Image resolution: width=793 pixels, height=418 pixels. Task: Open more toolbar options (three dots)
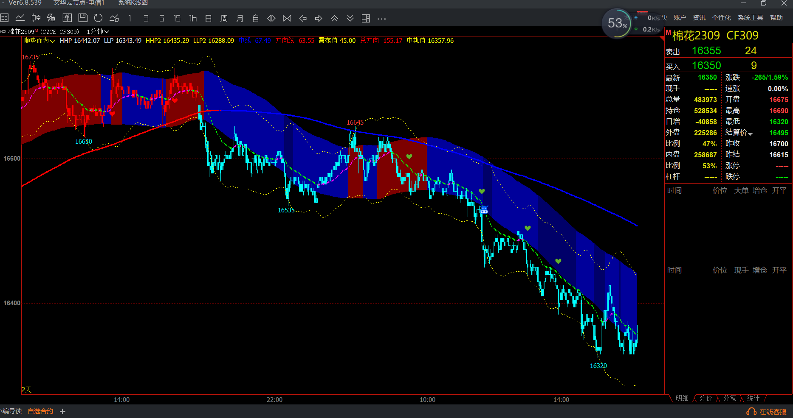[x=381, y=18]
